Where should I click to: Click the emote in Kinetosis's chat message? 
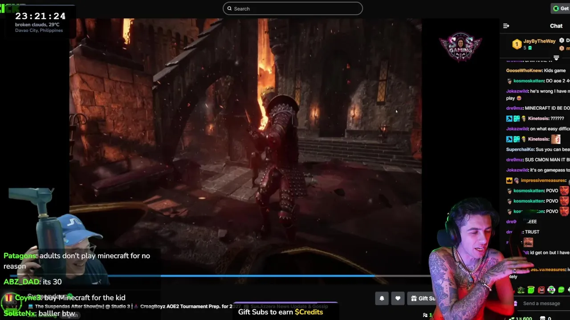click(555, 139)
